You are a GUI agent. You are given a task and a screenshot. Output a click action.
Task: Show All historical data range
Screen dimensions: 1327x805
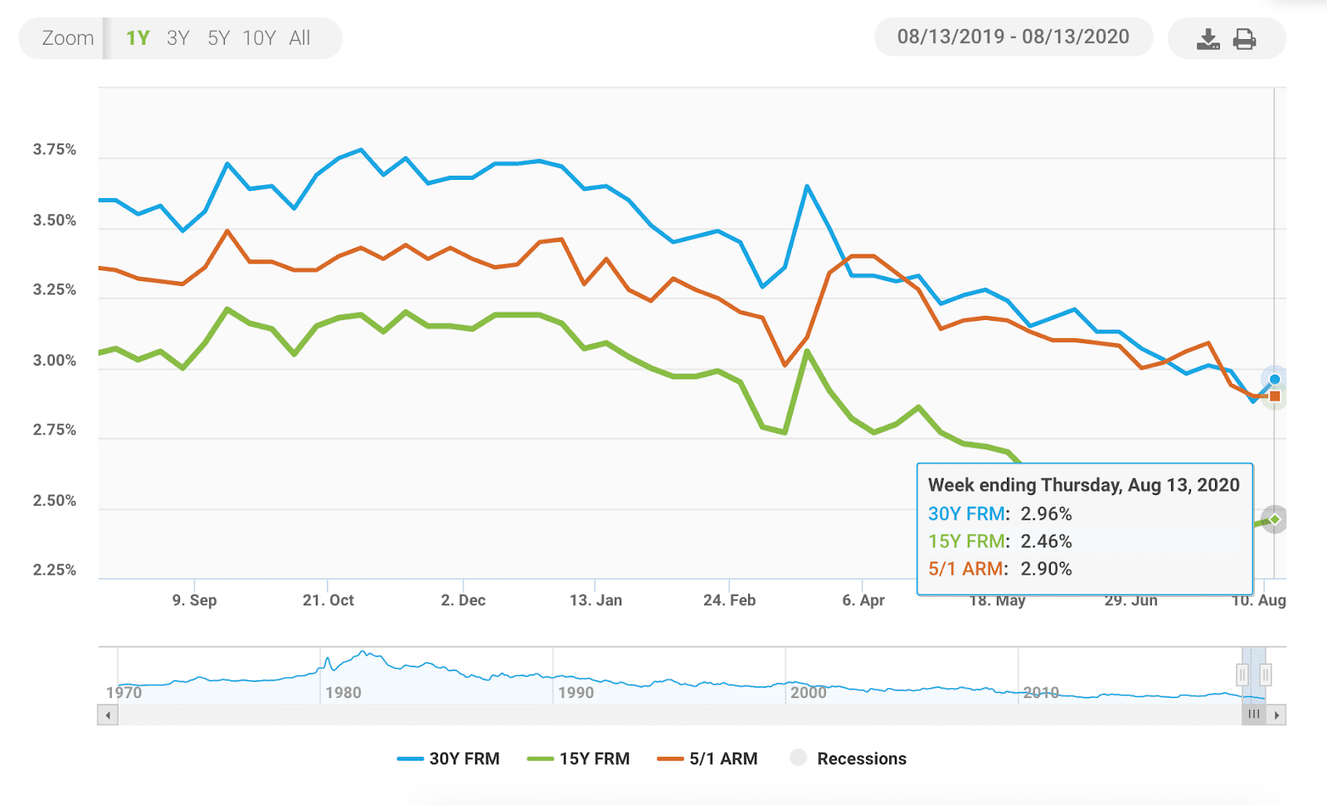(x=299, y=38)
